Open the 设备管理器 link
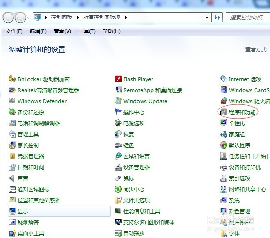 pos(137,167)
